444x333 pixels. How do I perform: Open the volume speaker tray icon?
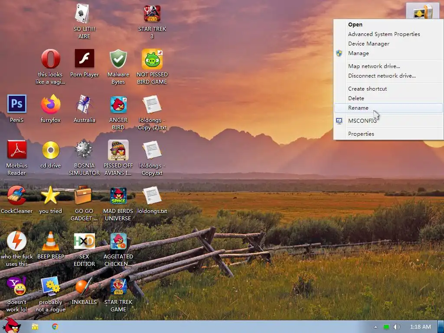(396, 327)
